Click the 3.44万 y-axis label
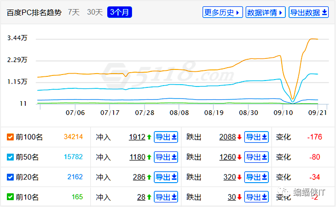This screenshot has width=336, height=207. (17, 38)
